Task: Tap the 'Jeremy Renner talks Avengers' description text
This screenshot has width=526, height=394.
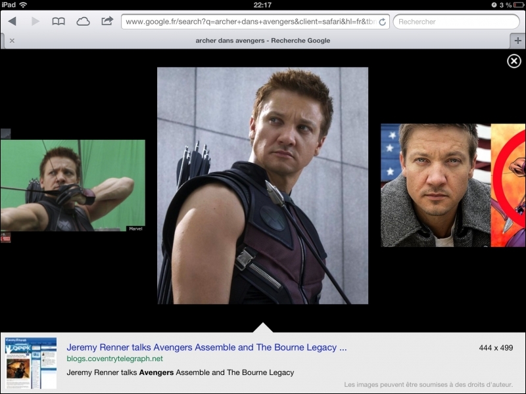Action: [180, 372]
